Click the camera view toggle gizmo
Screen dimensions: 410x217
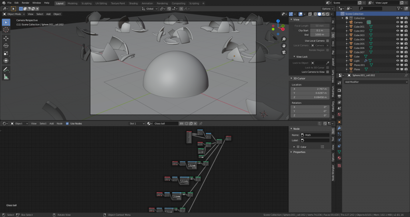coord(284,52)
